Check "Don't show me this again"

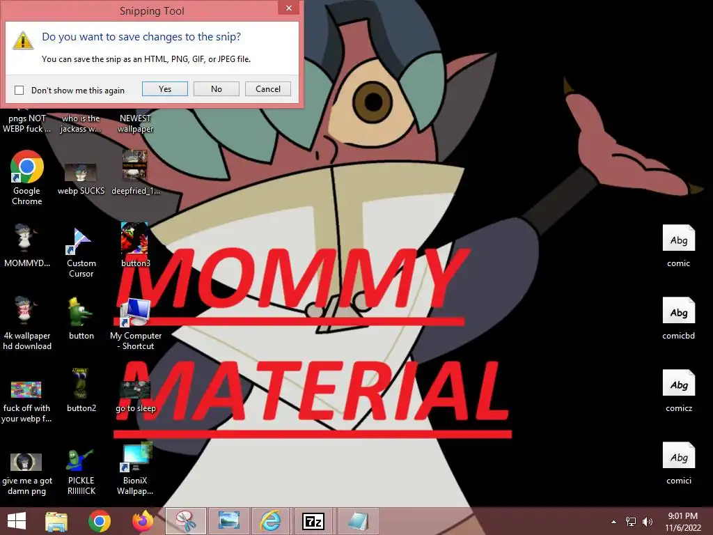(x=19, y=90)
